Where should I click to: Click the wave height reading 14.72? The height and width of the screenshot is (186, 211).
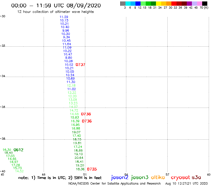pyautogui.click(x=74, y=110)
